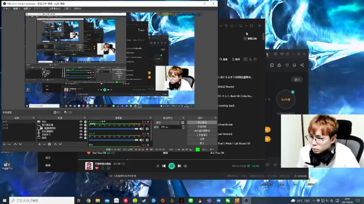This screenshot has height=204, width=364.
Task: Expand the folder group in Sources list
Action: click(x=38, y=128)
